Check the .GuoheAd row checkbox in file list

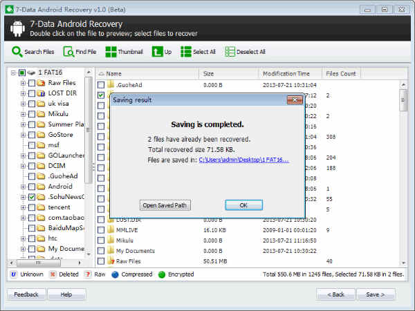point(101,85)
